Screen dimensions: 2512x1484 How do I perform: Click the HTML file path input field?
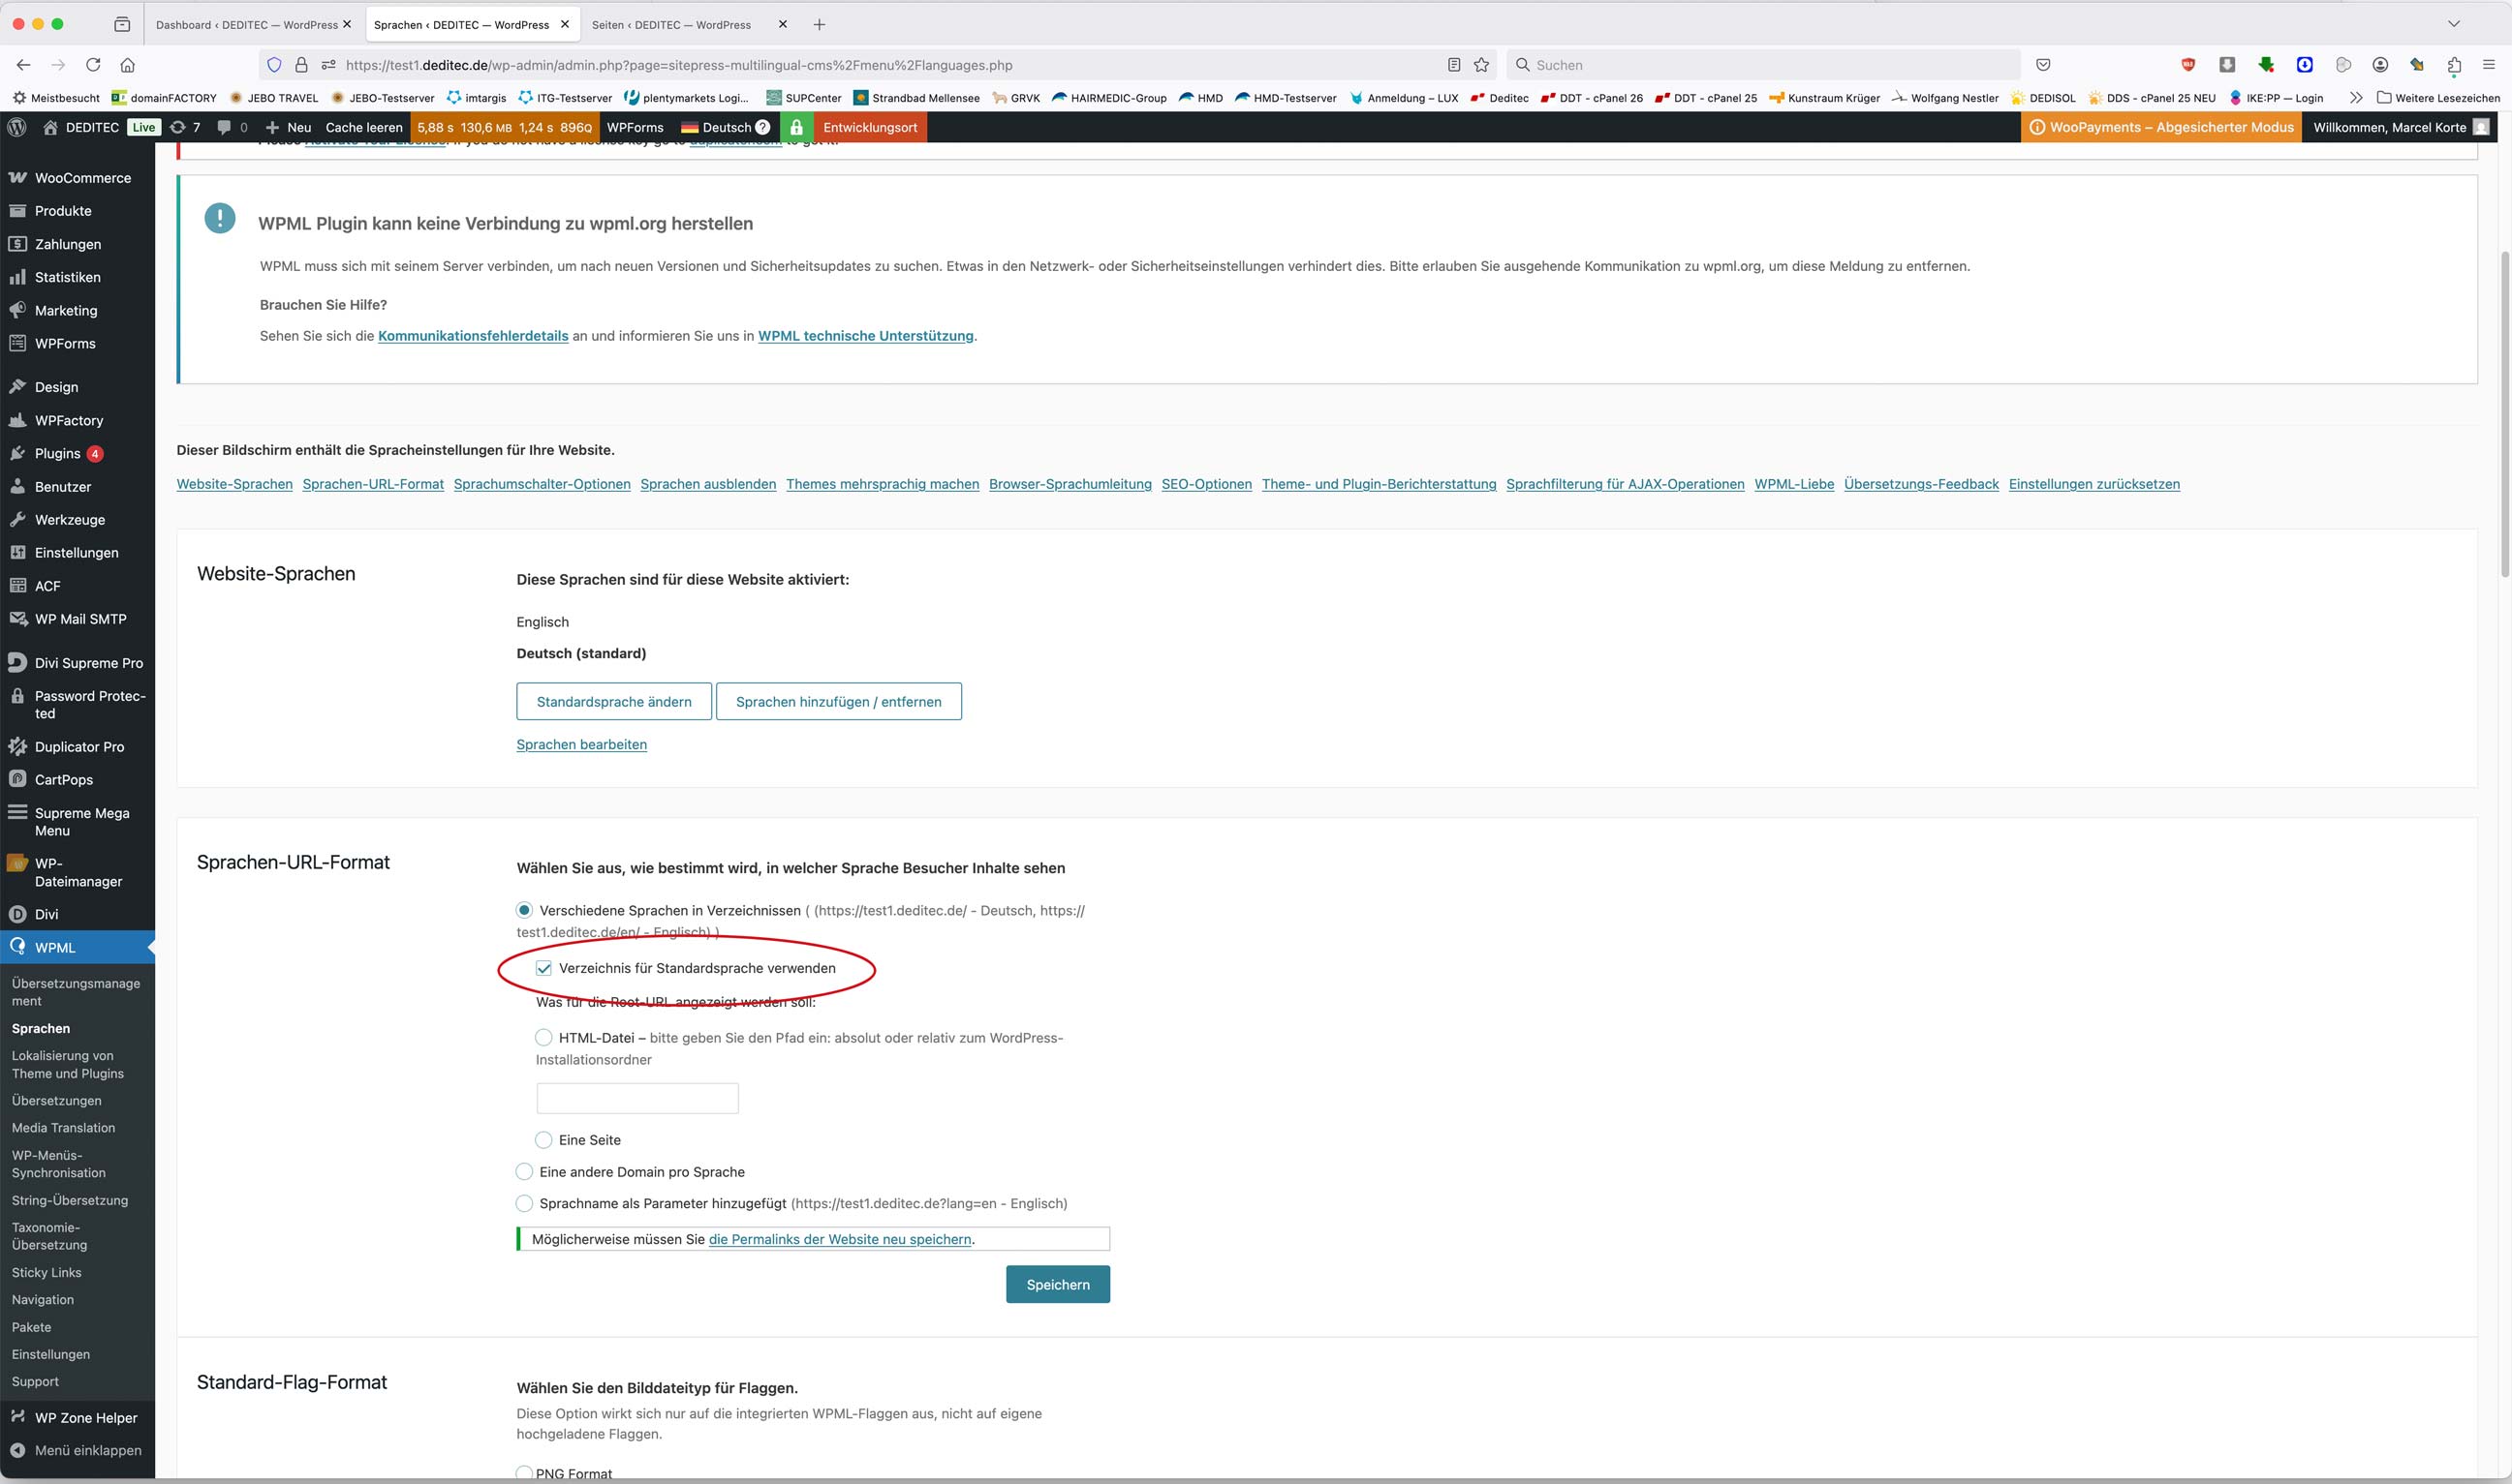pyautogui.click(x=637, y=1098)
